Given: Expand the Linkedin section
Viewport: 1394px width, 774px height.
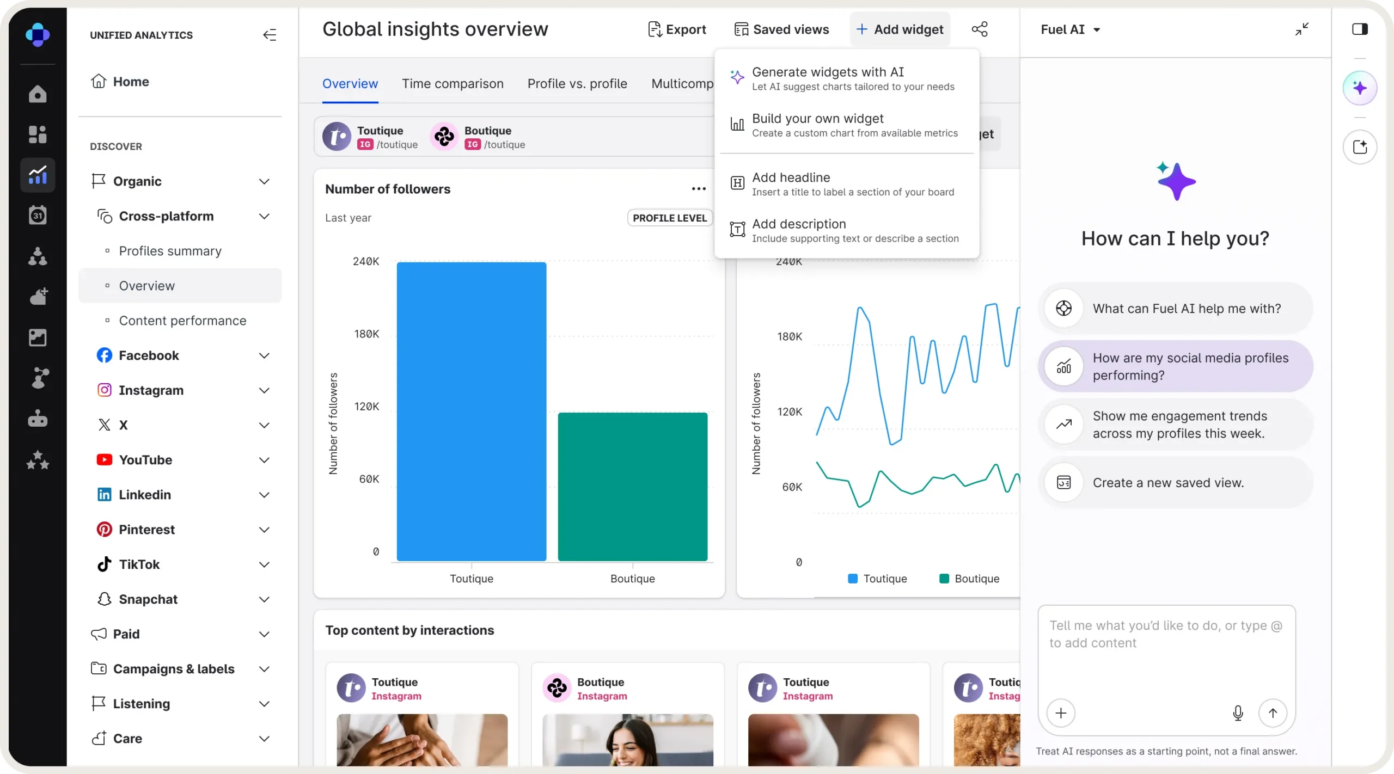Looking at the screenshot, I should [264, 495].
